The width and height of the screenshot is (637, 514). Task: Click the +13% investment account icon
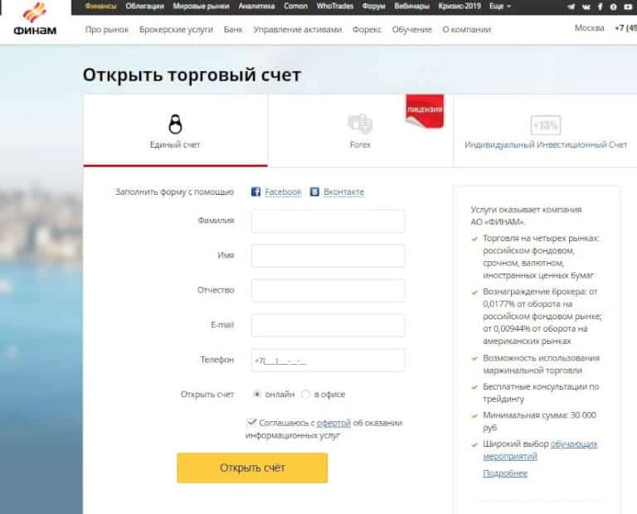(x=546, y=125)
